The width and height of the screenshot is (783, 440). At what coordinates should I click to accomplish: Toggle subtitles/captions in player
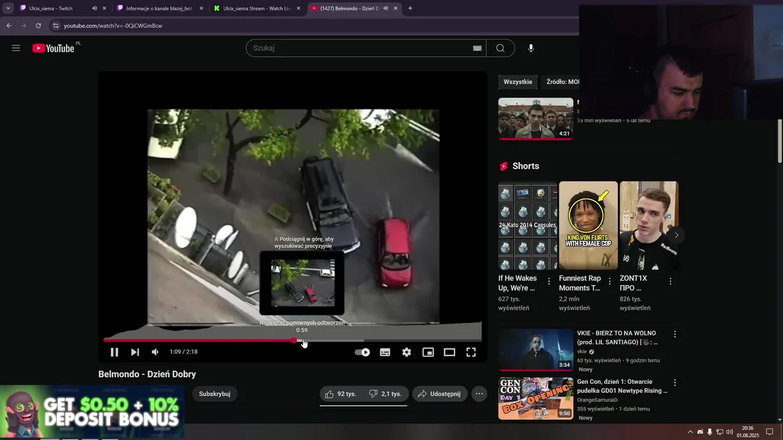[385, 352]
